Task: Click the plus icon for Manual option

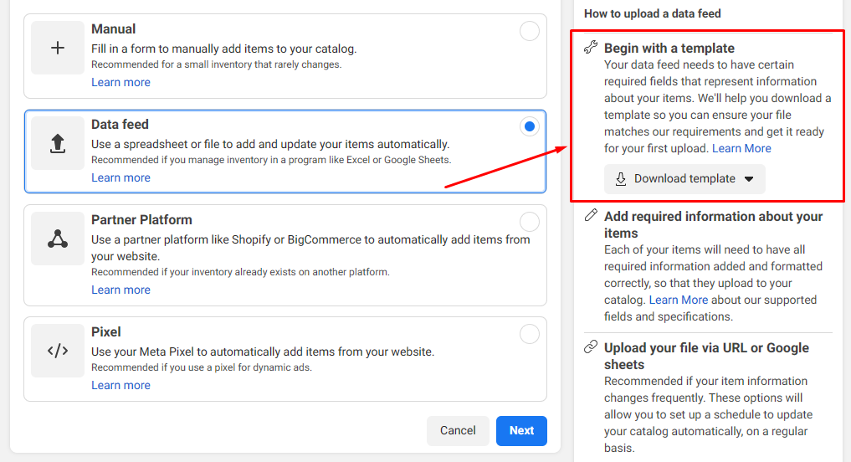Action: click(x=58, y=49)
